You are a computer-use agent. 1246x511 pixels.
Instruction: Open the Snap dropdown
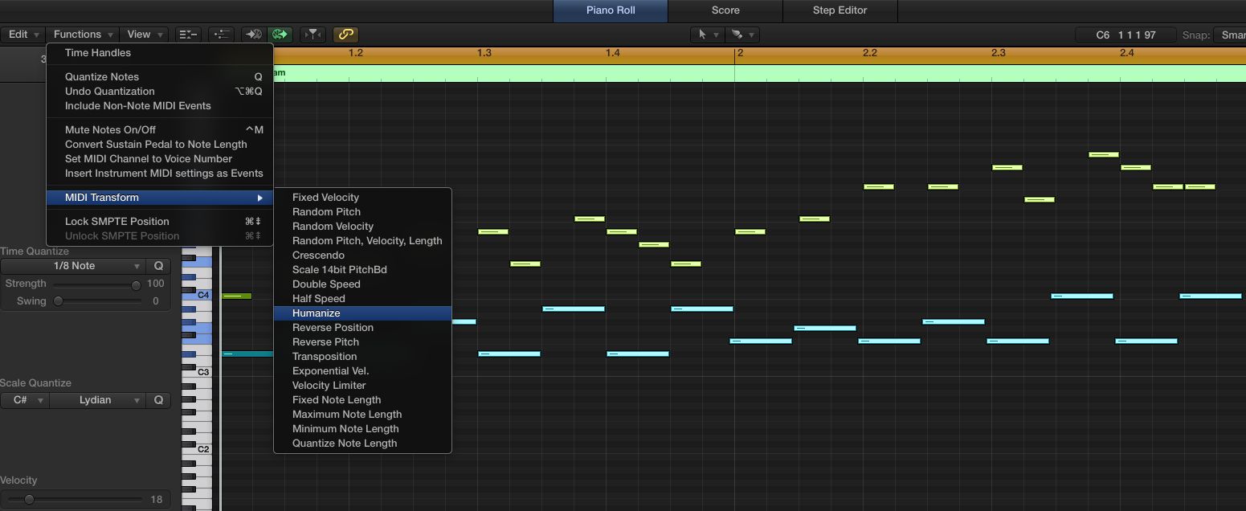tap(1228, 35)
